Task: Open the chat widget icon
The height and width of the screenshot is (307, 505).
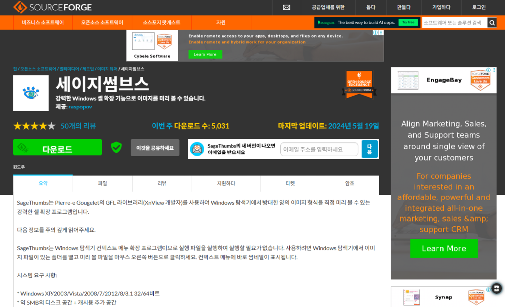Action: click(x=497, y=288)
